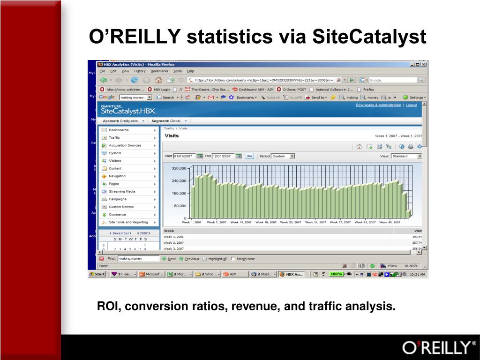480x360 pixels.
Task: Click Next in the Find bar
Action: click(x=169, y=259)
